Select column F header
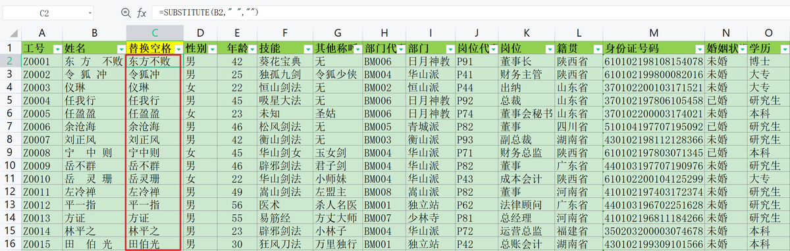 pos(285,33)
